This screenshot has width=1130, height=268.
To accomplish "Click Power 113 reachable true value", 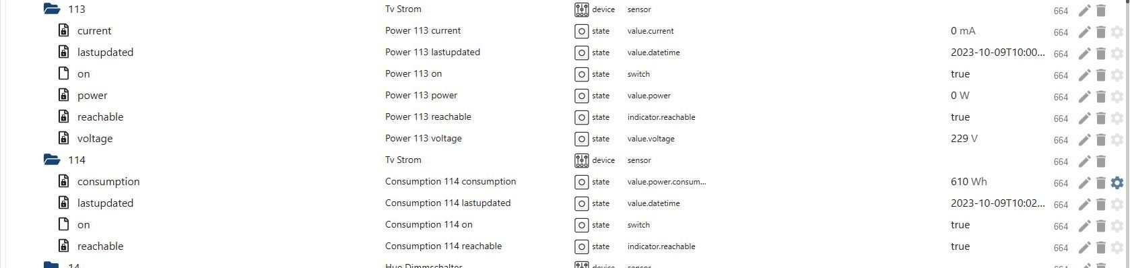I will click(960, 117).
